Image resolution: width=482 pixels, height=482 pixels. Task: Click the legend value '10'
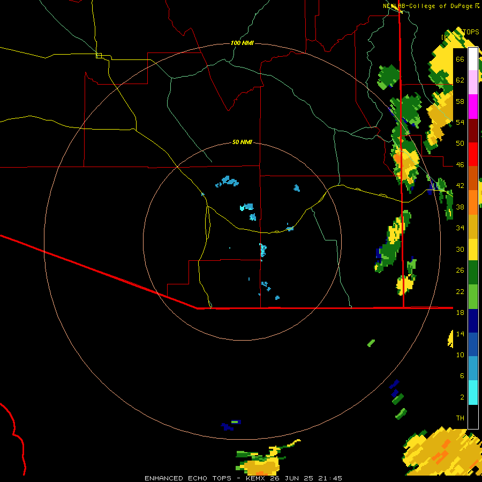click(460, 355)
